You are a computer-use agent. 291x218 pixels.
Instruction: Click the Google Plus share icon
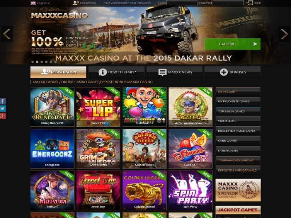pos(3,116)
